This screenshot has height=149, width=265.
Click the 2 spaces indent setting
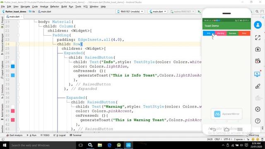[x=239, y=139]
